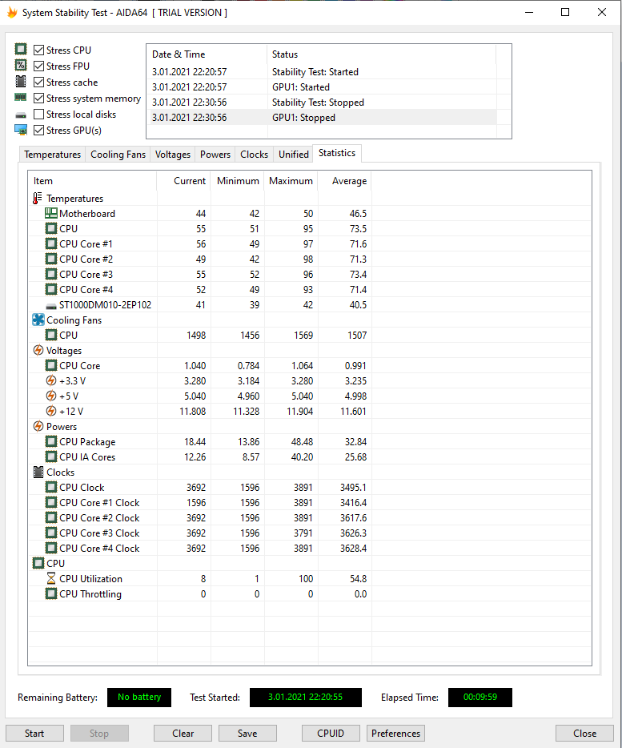622x748 pixels.
Task: Click the Elapsed Time value 00:09:59
Action: (480, 697)
